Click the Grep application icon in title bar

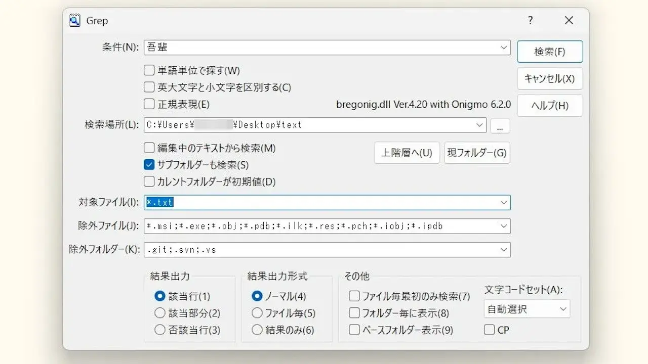(x=75, y=19)
